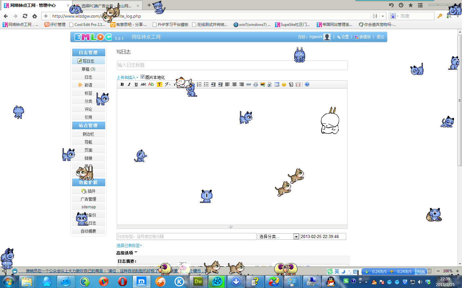Bookmark this page with the star icon
The width and height of the screenshot is (462, 288).
point(411,5)
